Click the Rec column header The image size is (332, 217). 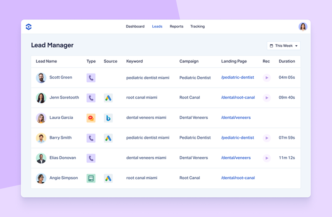(x=266, y=61)
